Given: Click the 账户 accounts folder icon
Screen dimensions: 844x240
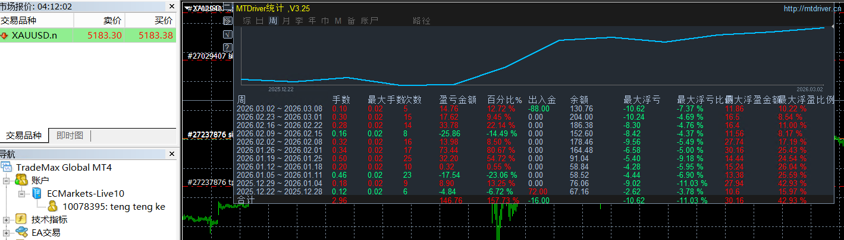Looking at the screenshot, I should (21, 180).
